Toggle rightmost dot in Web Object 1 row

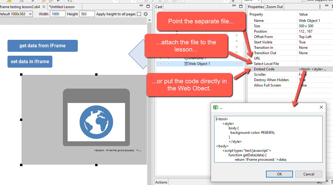237,64
